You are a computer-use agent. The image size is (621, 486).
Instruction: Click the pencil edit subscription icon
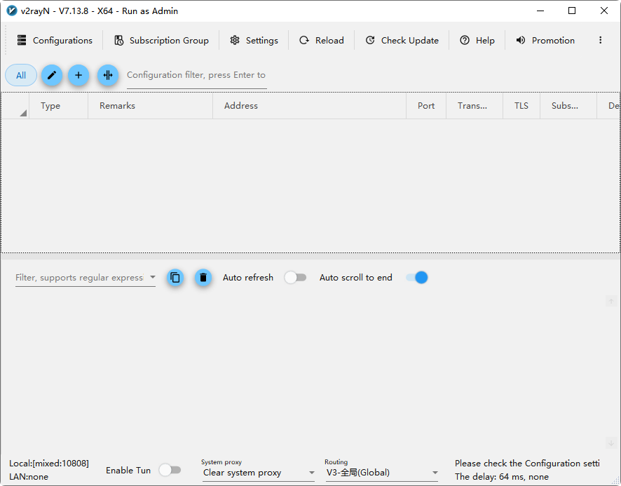click(52, 75)
